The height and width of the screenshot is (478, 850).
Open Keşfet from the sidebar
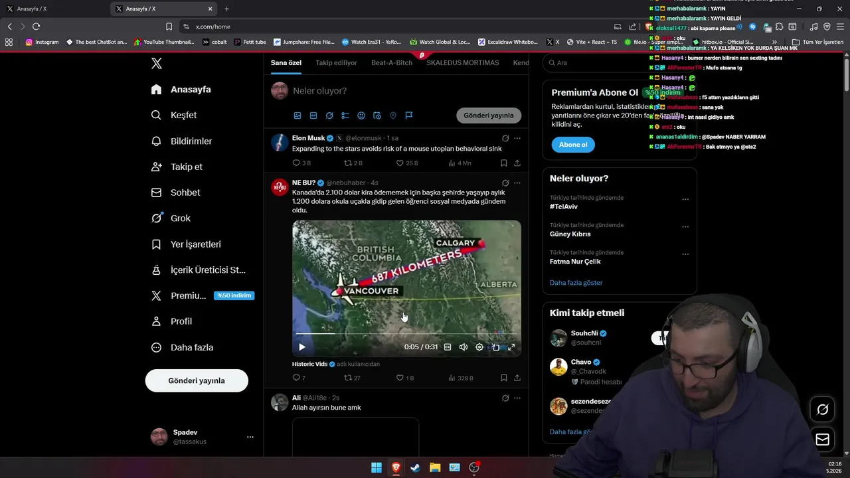point(174,115)
